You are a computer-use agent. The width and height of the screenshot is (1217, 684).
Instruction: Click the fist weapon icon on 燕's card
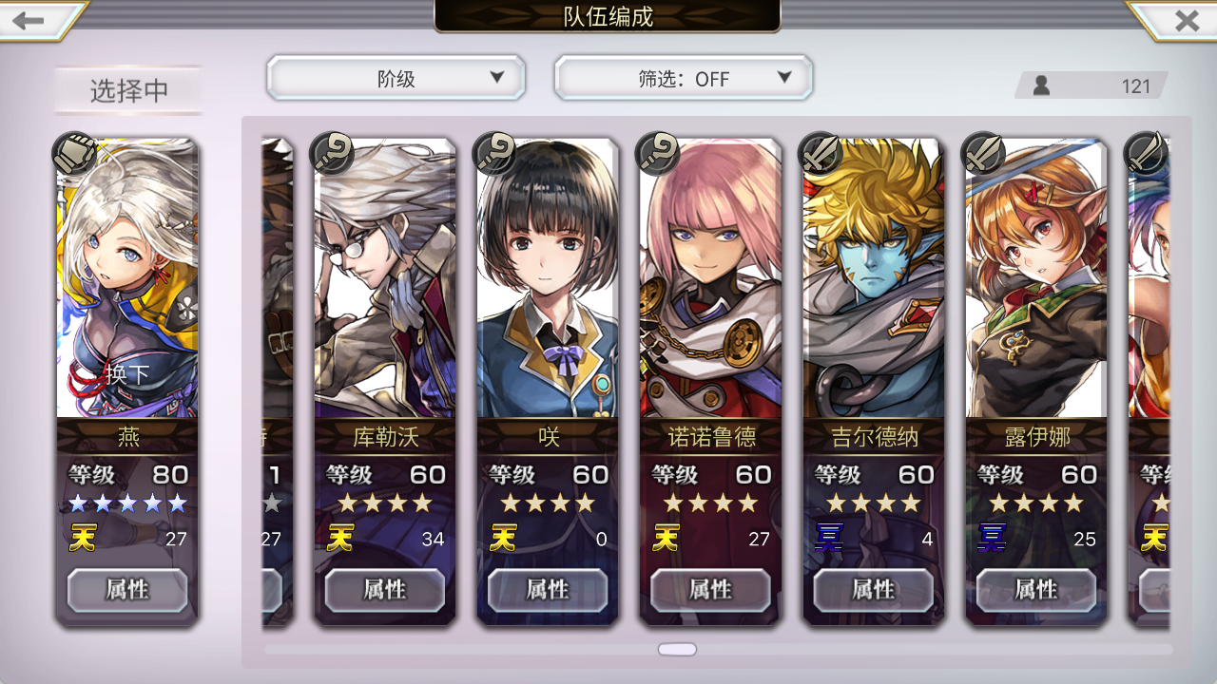(x=74, y=154)
